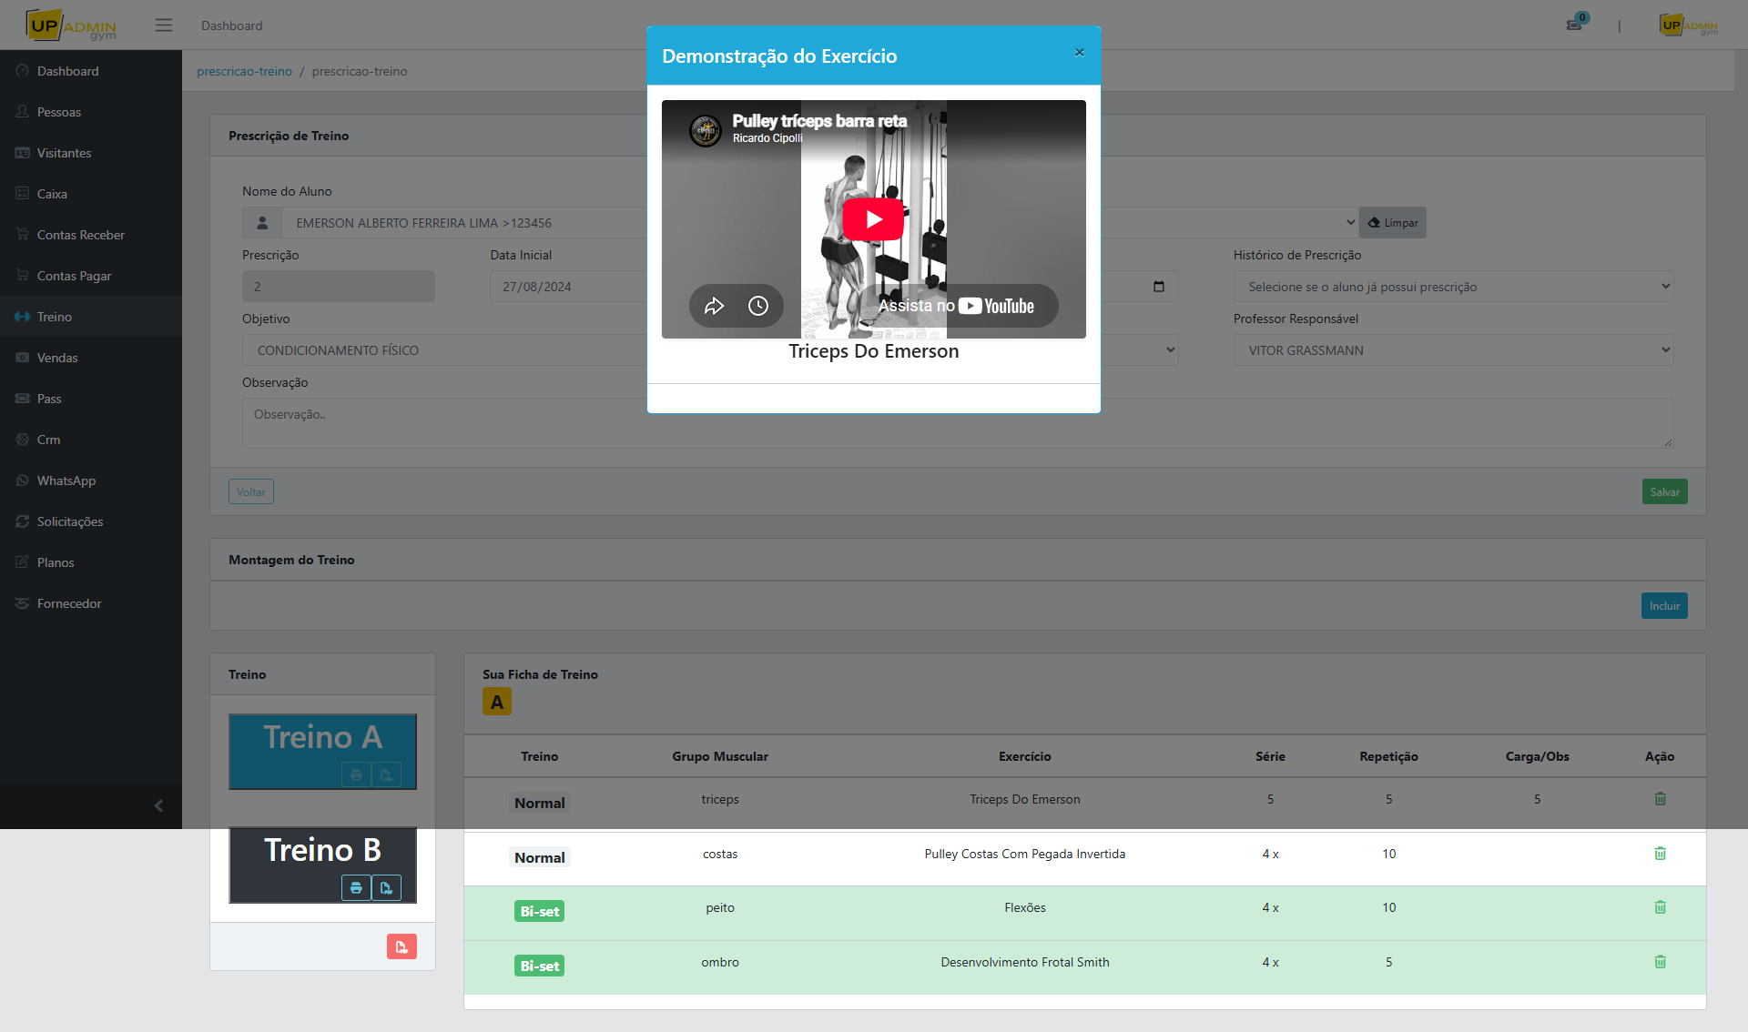Screen dimensions: 1748x1032
Task: Open Caixa sidebar item
Action: click(x=91, y=194)
